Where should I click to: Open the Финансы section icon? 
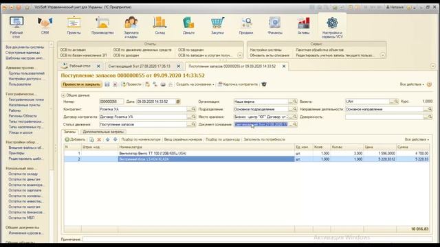tap(275, 26)
